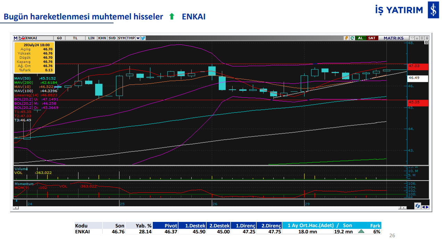Click the small square icon below window controls
This screenshot has width=442, height=241.
point(427,42)
